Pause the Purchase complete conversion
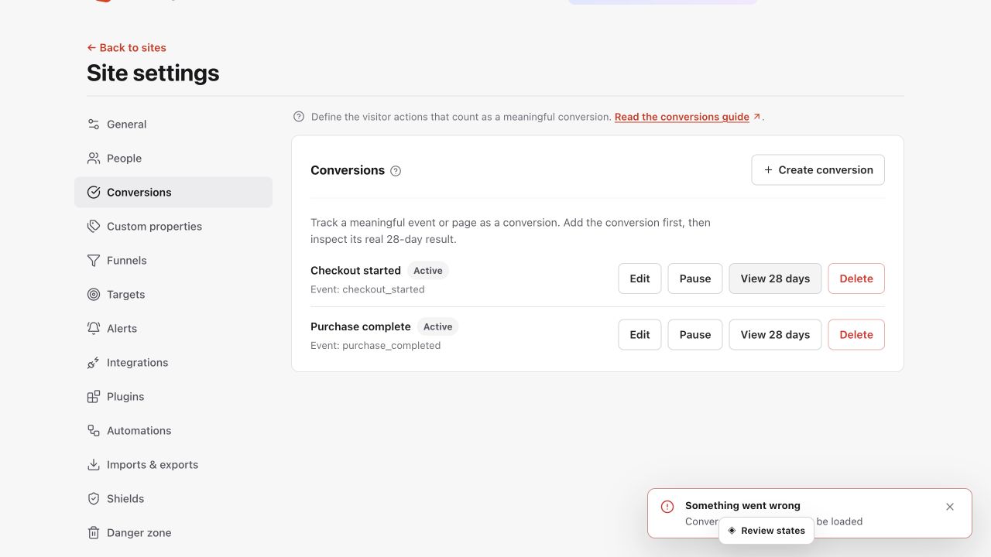Image resolution: width=991 pixels, height=557 pixels. (x=695, y=335)
